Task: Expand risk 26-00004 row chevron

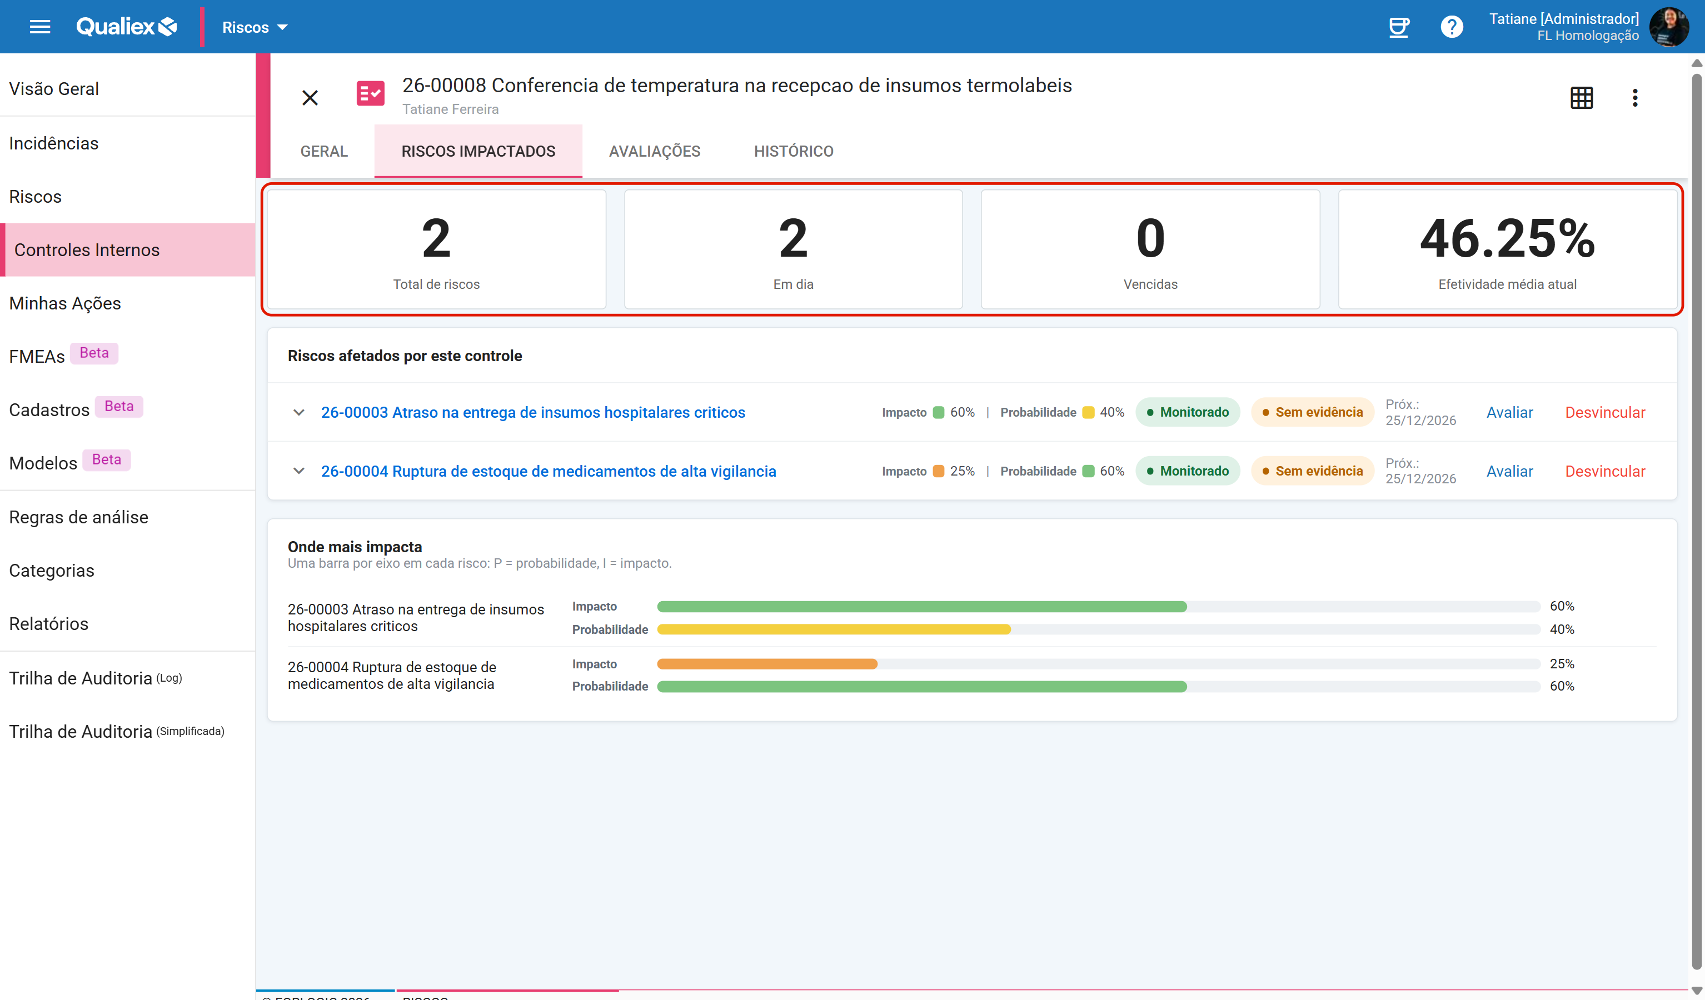Action: 298,471
